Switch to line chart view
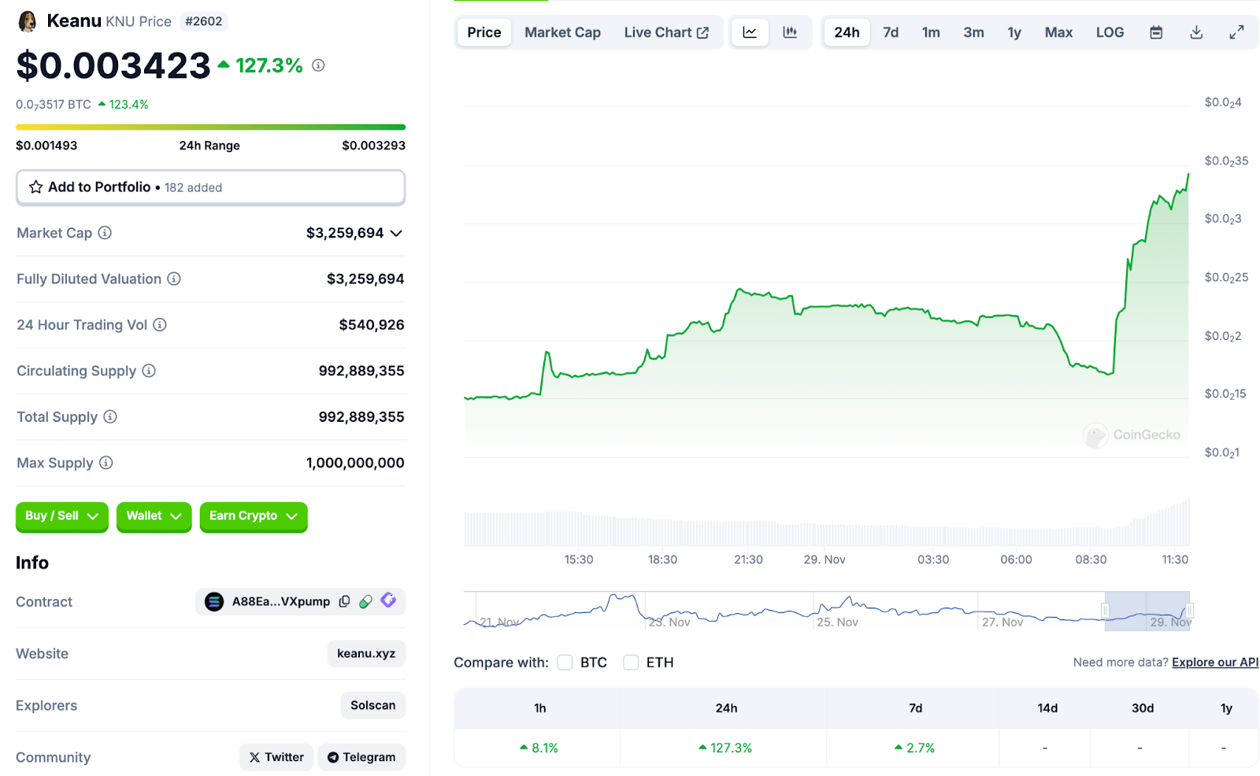Screen dimensions: 1260x776 point(750,32)
